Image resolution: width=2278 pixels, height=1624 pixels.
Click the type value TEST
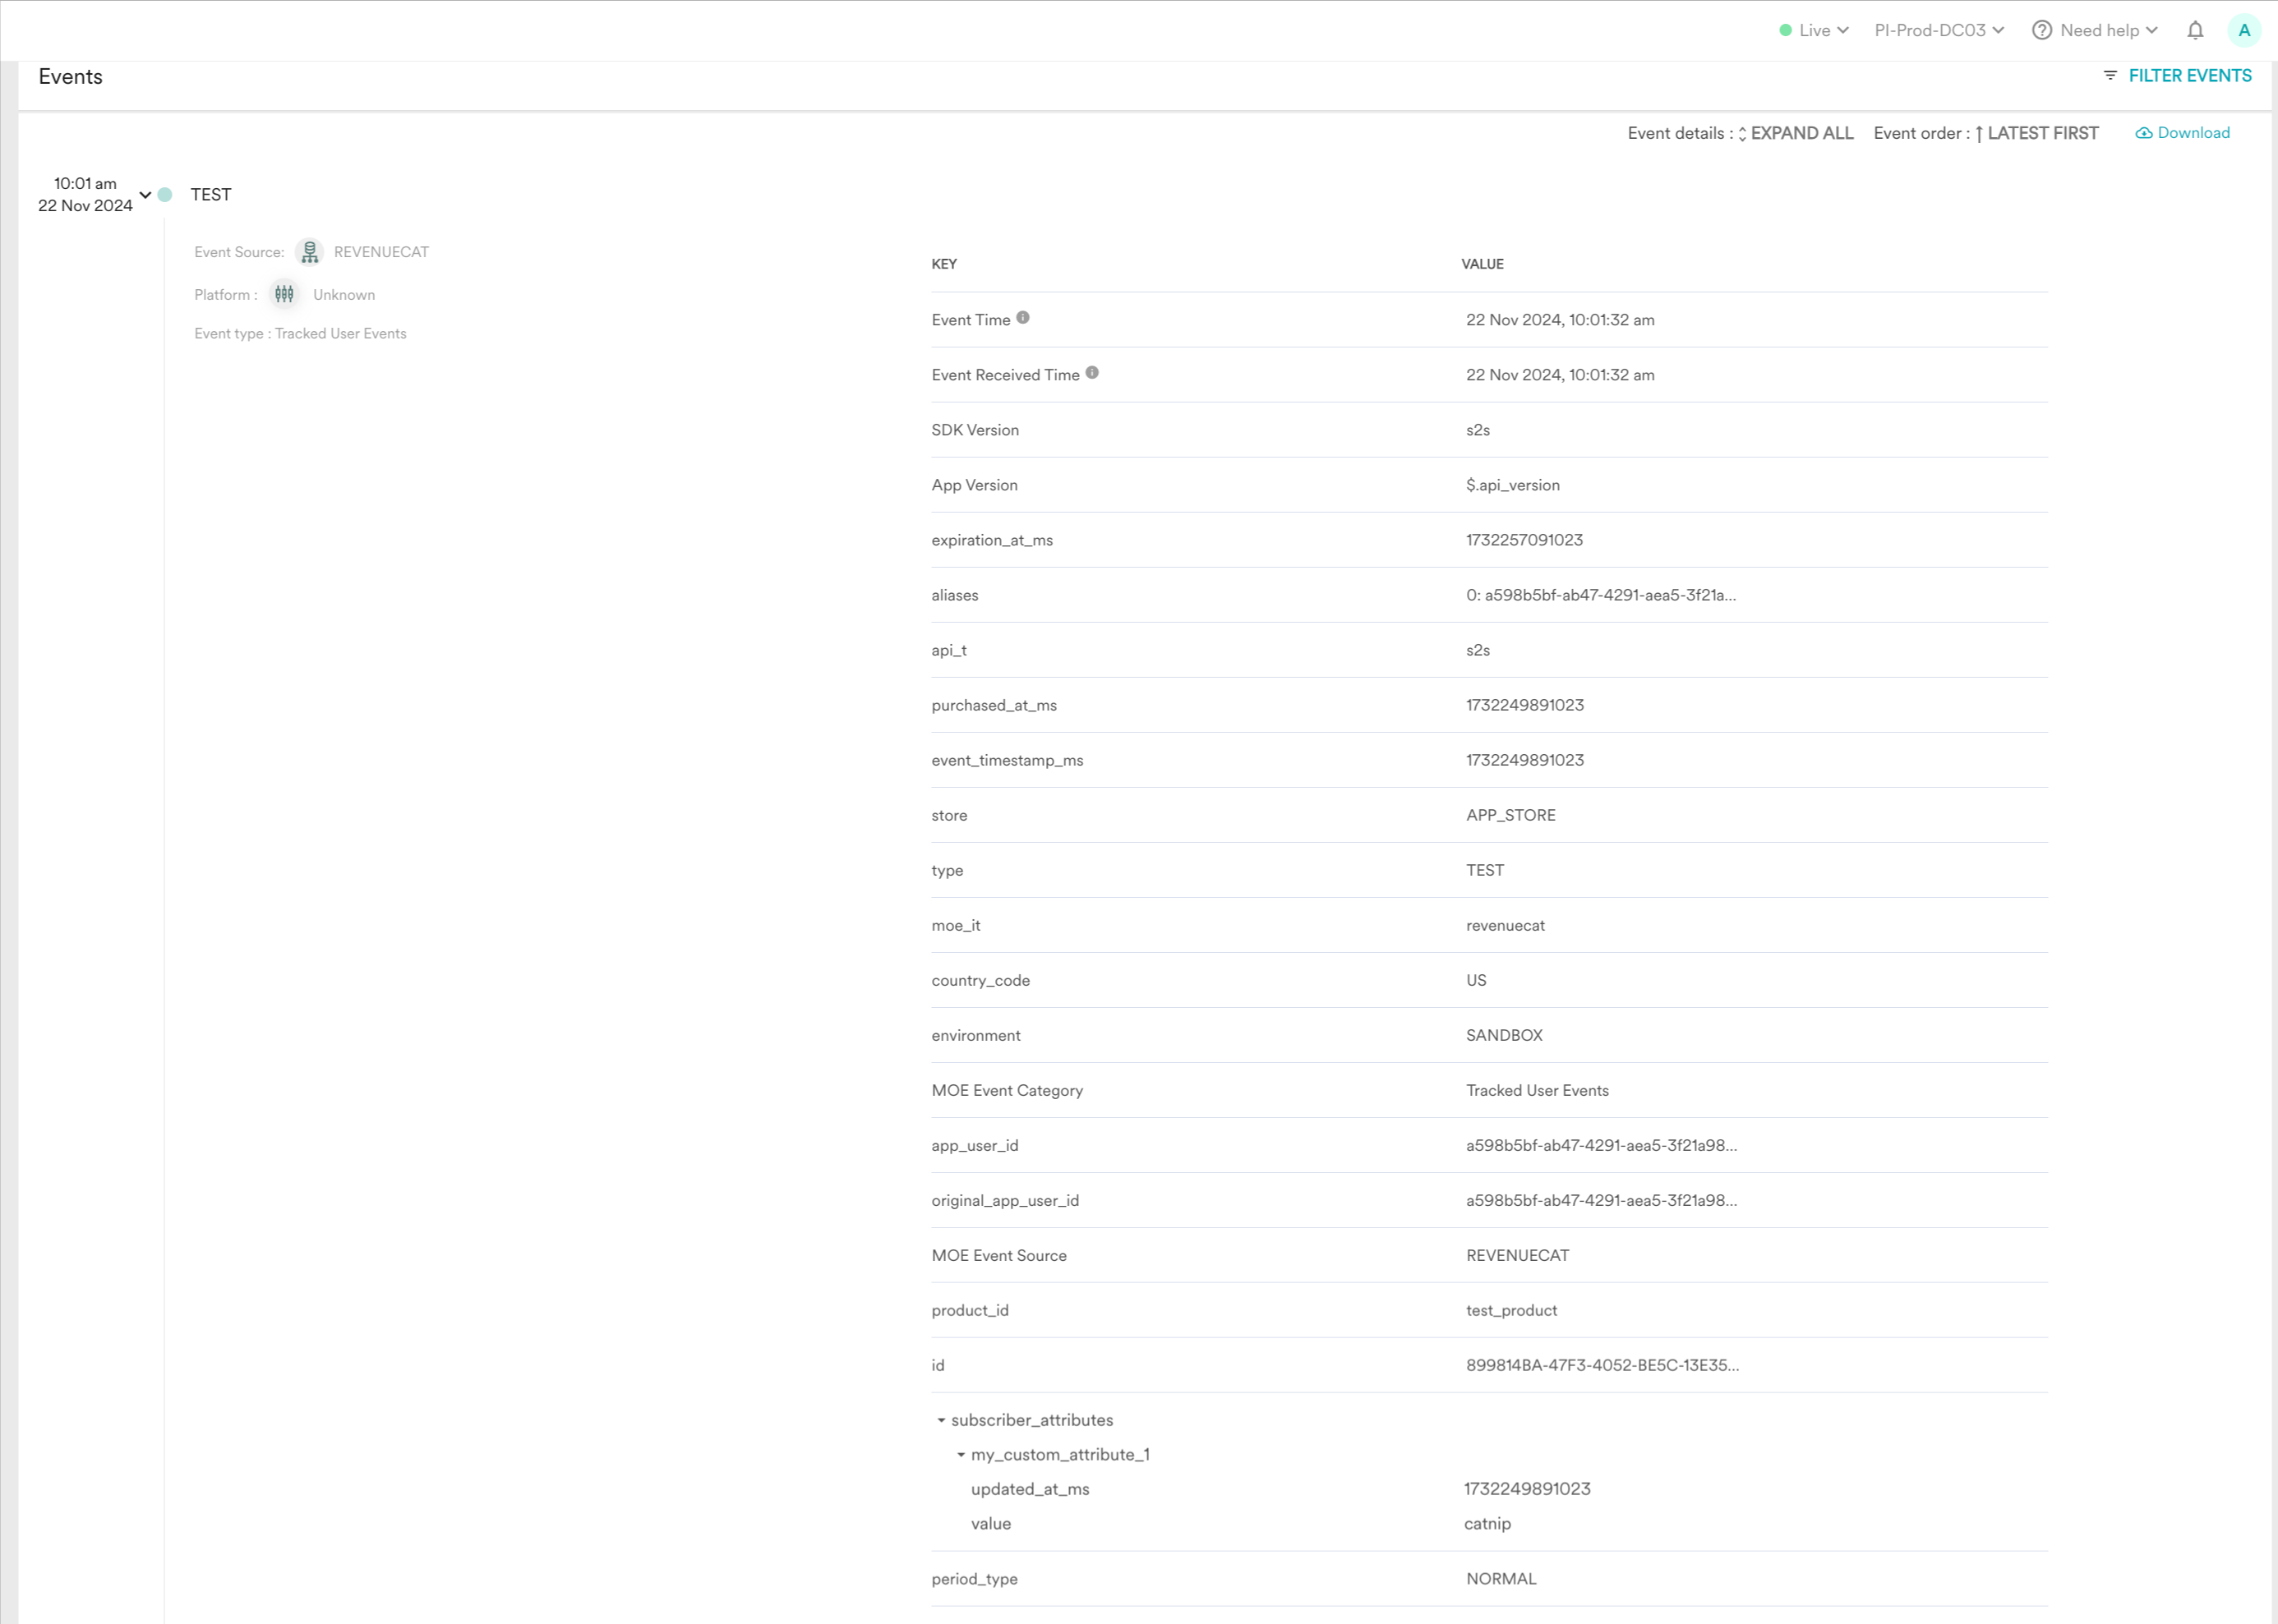[x=1485, y=870]
